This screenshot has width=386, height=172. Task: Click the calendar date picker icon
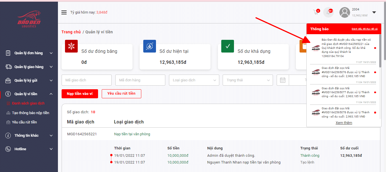coord(283,80)
